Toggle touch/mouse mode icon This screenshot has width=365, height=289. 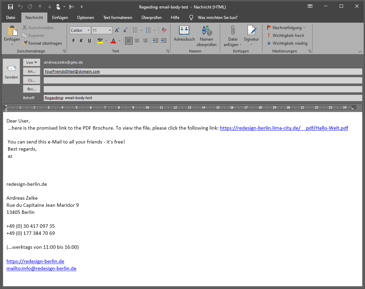click(x=58, y=7)
